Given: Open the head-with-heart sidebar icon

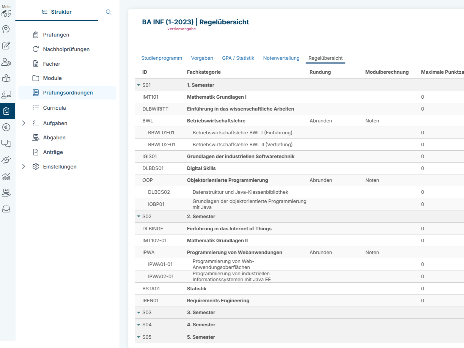Looking at the screenshot, I should coord(7,29).
